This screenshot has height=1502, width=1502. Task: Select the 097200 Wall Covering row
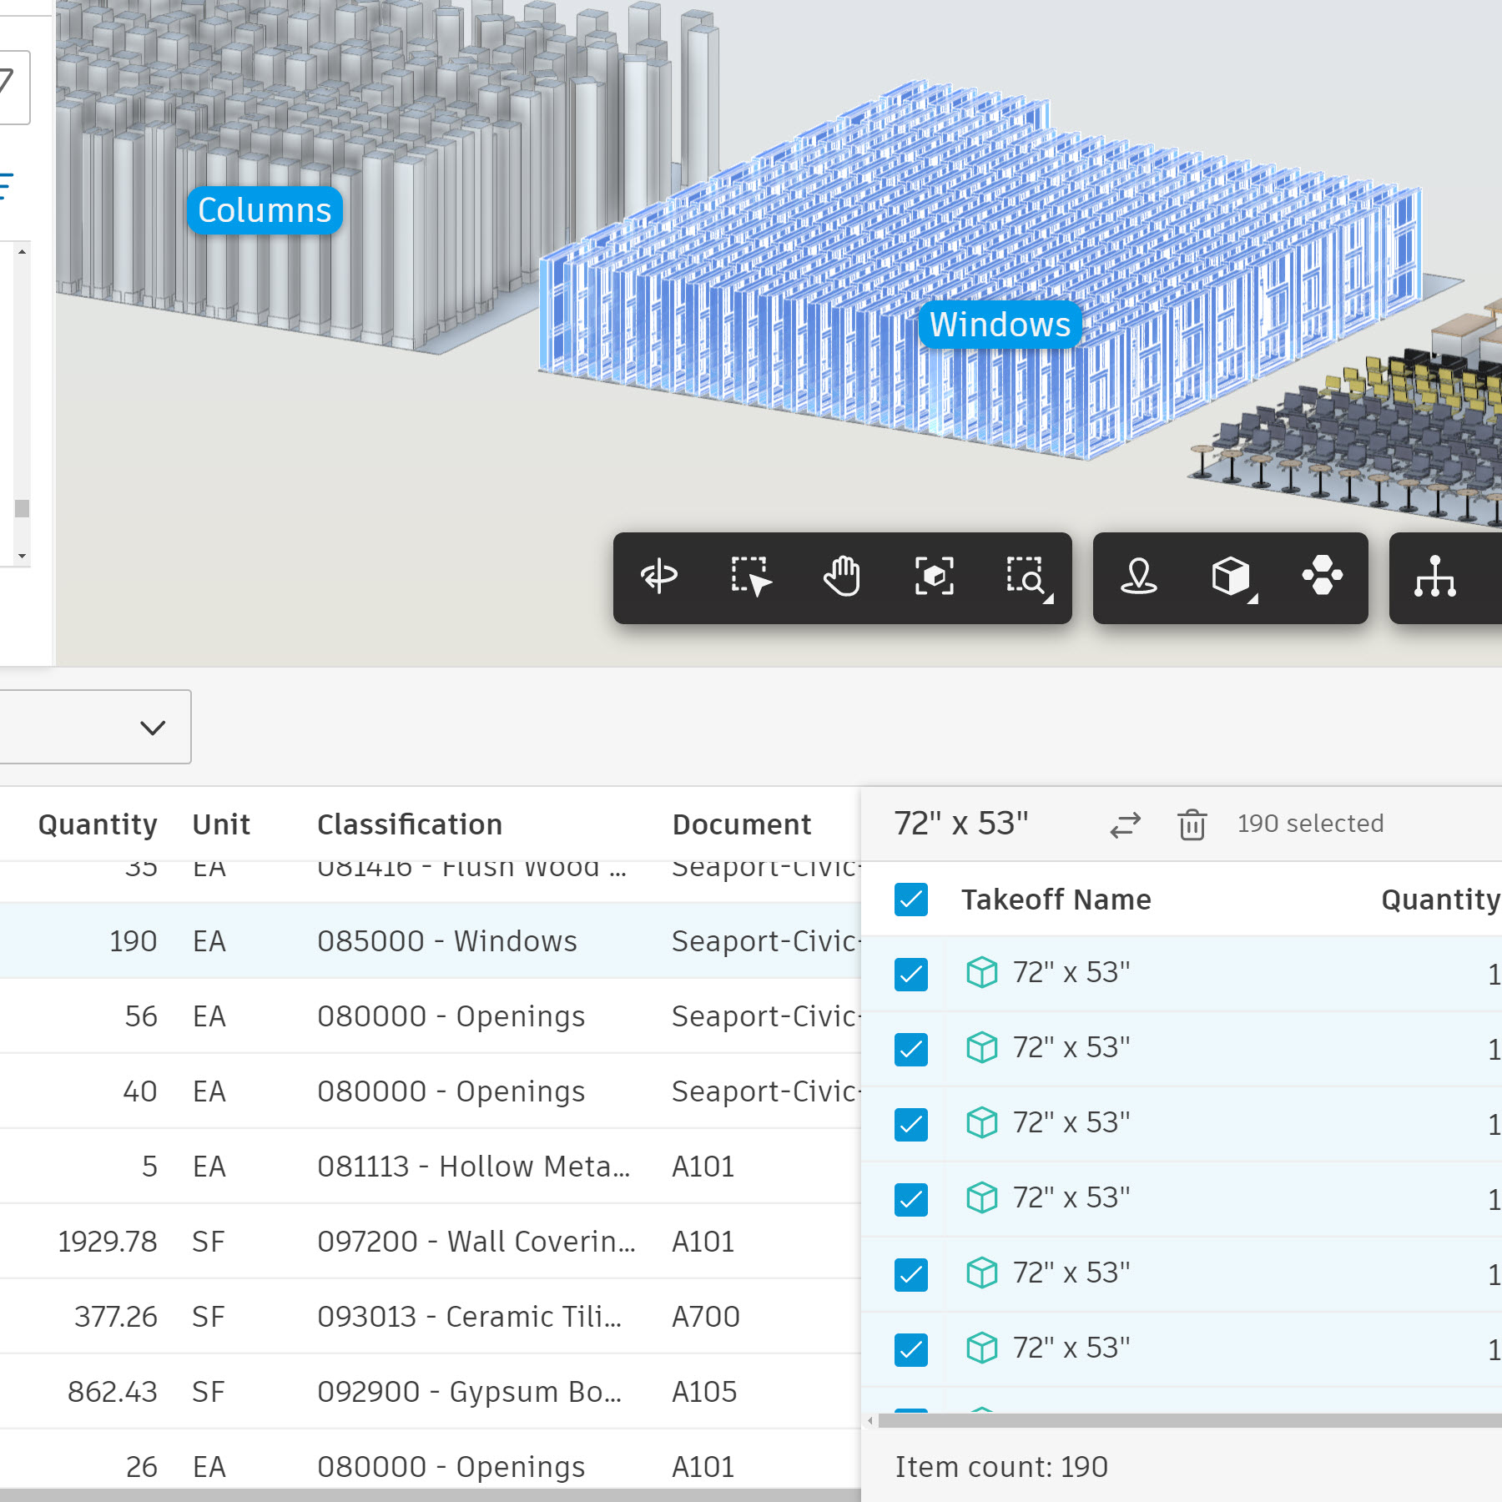476,1242
